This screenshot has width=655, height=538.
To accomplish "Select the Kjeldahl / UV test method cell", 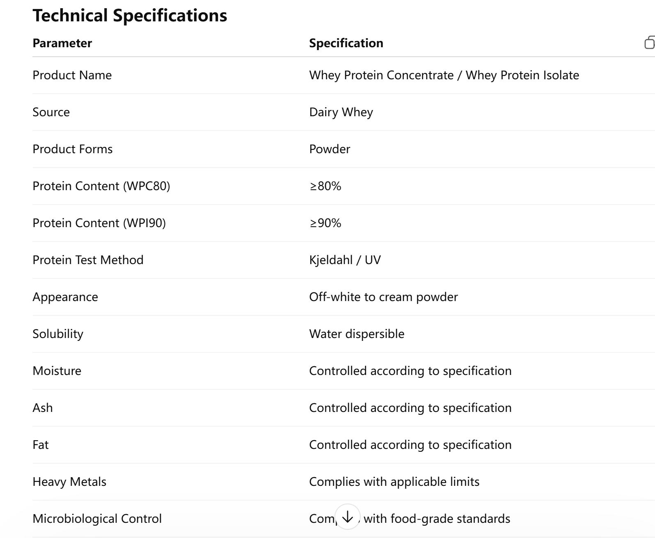I will 345,260.
